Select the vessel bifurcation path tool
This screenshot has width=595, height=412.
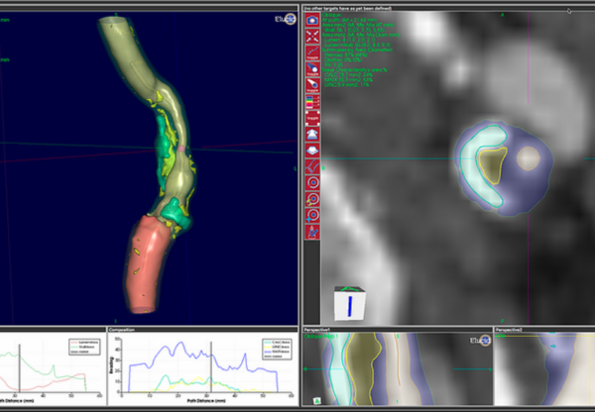coord(312,166)
